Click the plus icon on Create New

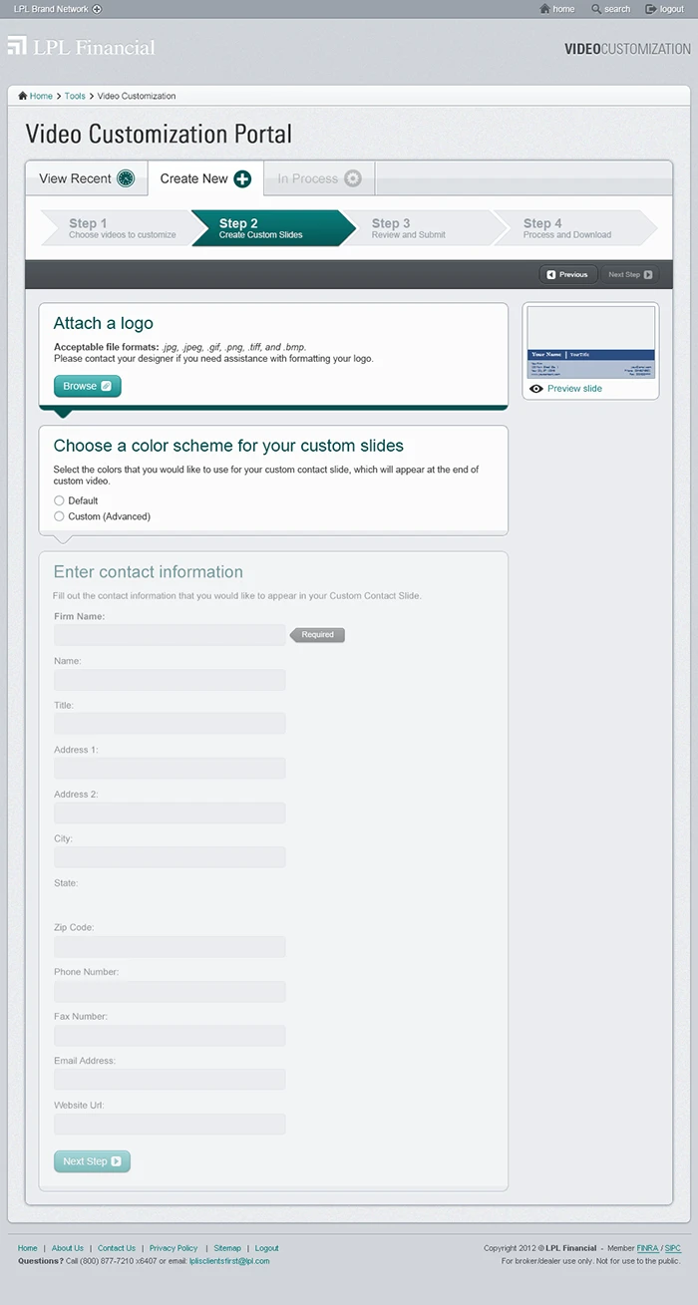242,178
